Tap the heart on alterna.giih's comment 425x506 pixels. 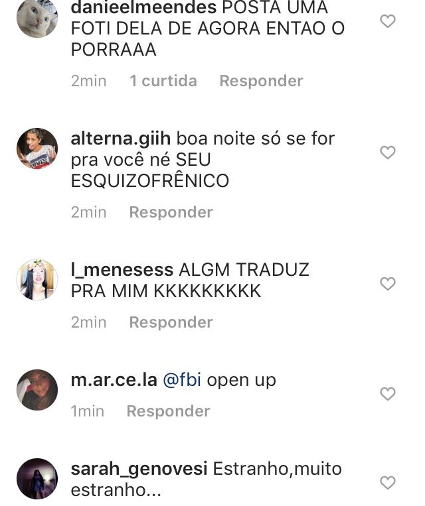click(388, 153)
